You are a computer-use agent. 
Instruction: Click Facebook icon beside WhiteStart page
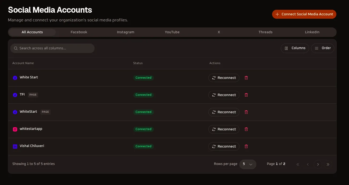coord(15,112)
